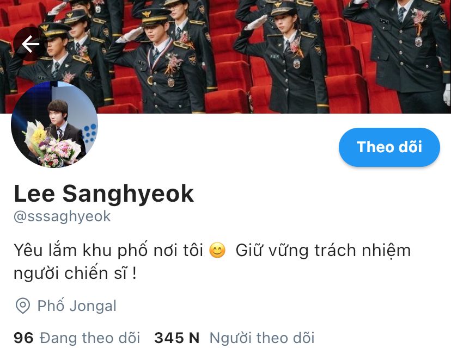View the police salute header image
The image size is (451, 361).
[225, 57]
